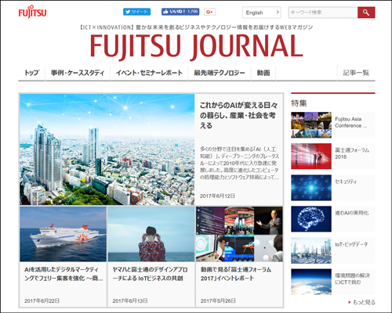Click the Facebook like button
The image size is (392, 313).
180,12
